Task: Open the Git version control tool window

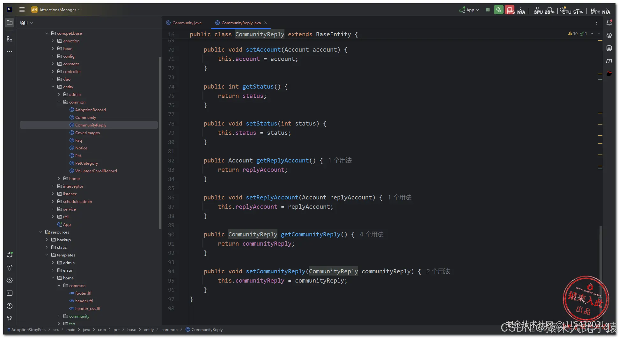Action: tap(10, 319)
